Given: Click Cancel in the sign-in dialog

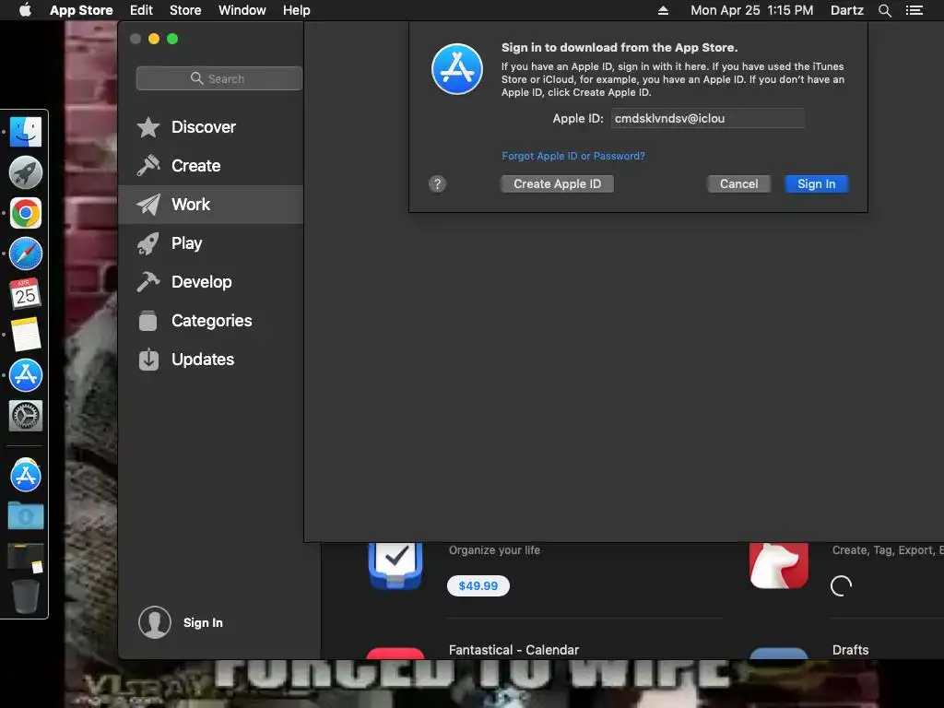Looking at the screenshot, I should point(738,183).
